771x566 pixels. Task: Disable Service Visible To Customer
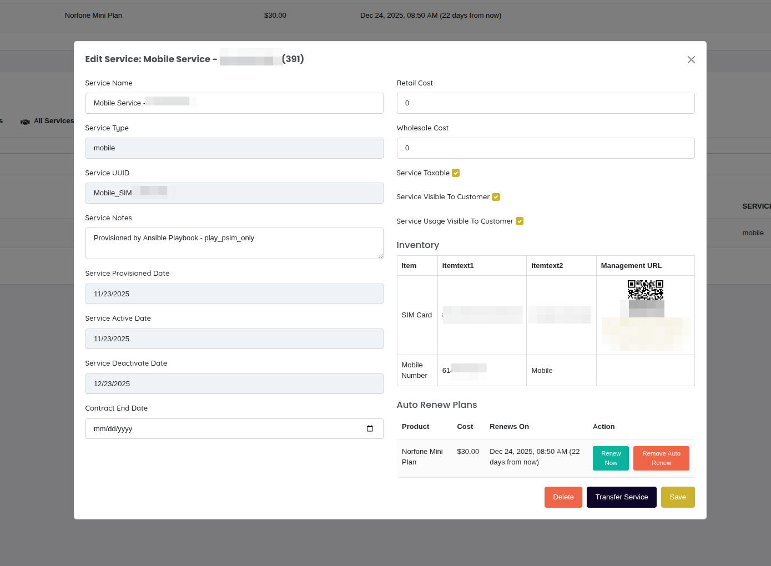[496, 196]
